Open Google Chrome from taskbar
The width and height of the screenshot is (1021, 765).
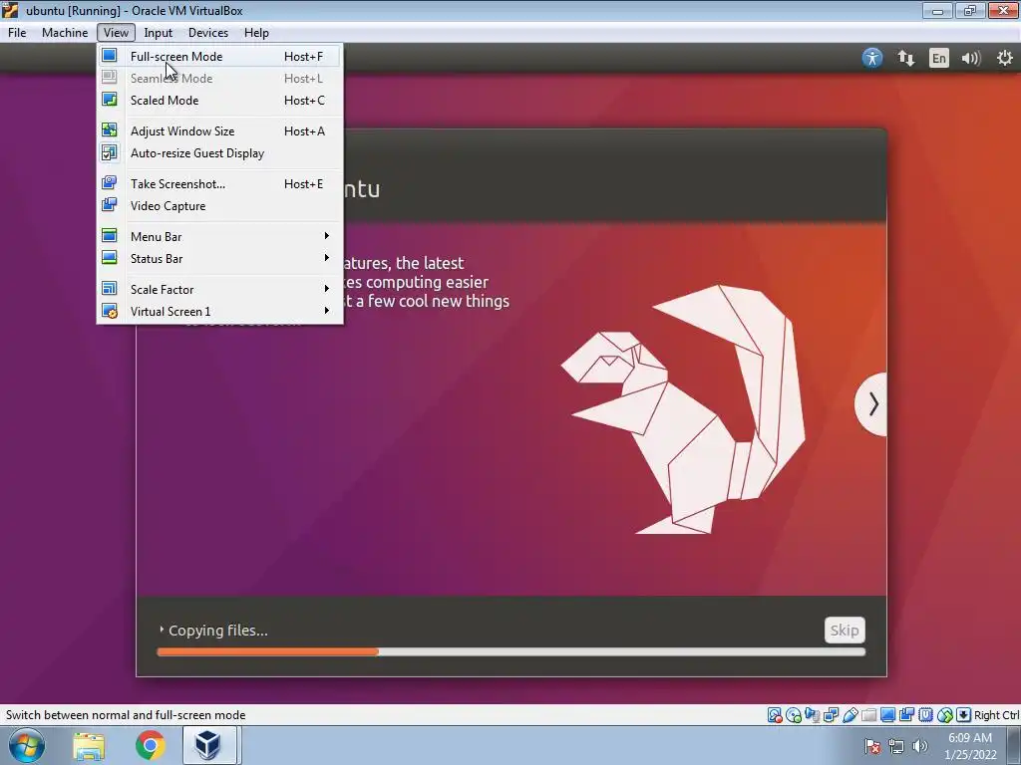[x=151, y=745]
